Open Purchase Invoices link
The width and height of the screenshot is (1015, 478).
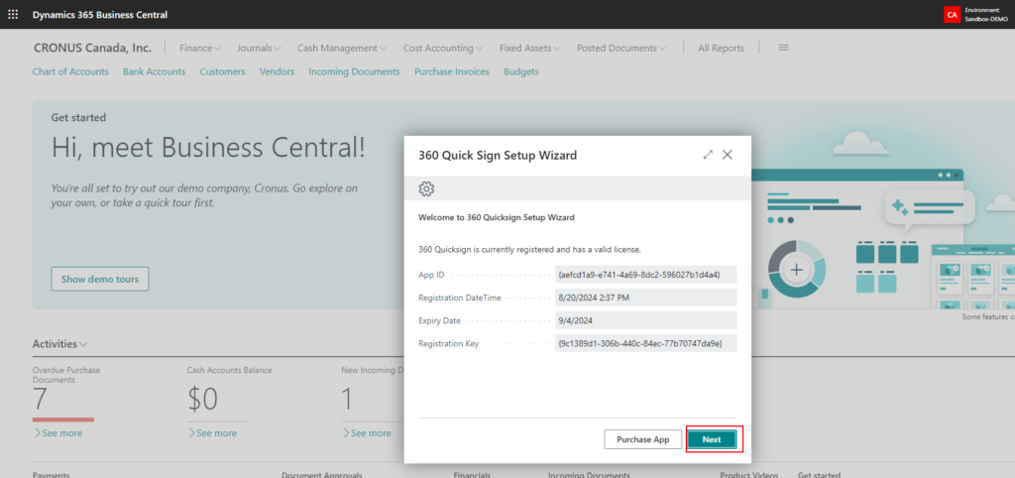pos(452,71)
